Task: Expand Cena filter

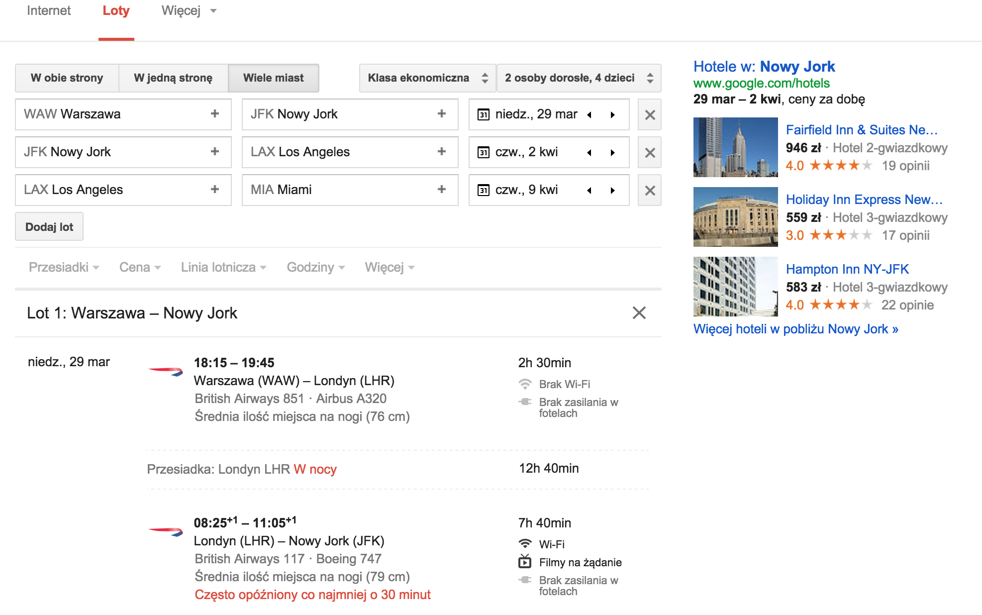Action: coord(140,267)
